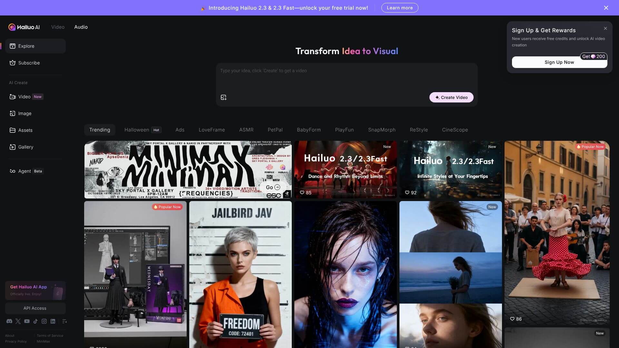Select the Explore icon in the sidebar
This screenshot has height=348, width=619.
coord(12,46)
